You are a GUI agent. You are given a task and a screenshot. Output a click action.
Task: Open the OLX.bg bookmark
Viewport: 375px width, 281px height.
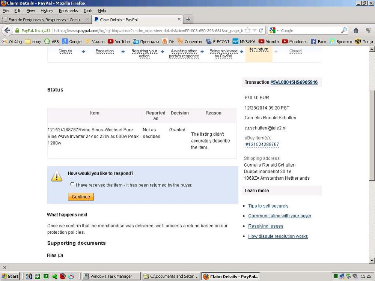pyautogui.click(x=12, y=42)
